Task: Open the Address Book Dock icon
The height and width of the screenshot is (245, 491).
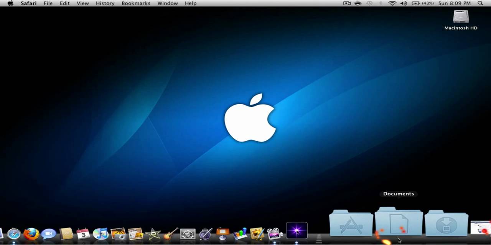Action: (x=66, y=234)
